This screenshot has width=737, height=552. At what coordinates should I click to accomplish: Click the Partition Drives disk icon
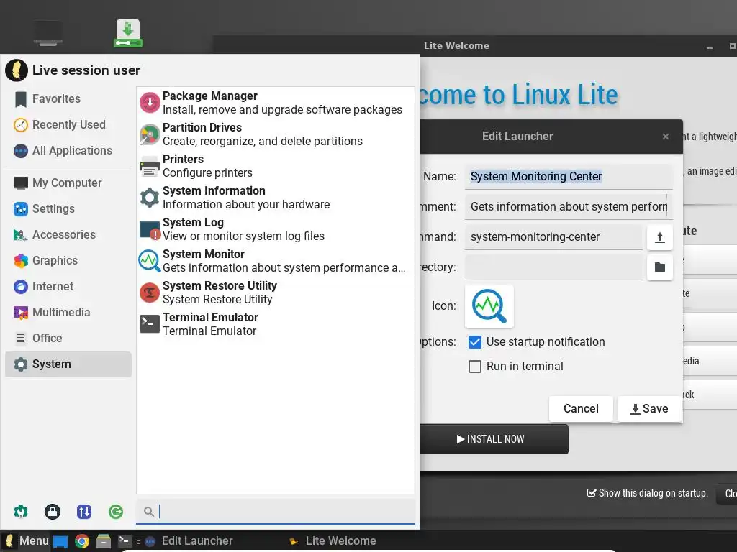pyautogui.click(x=150, y=134)
